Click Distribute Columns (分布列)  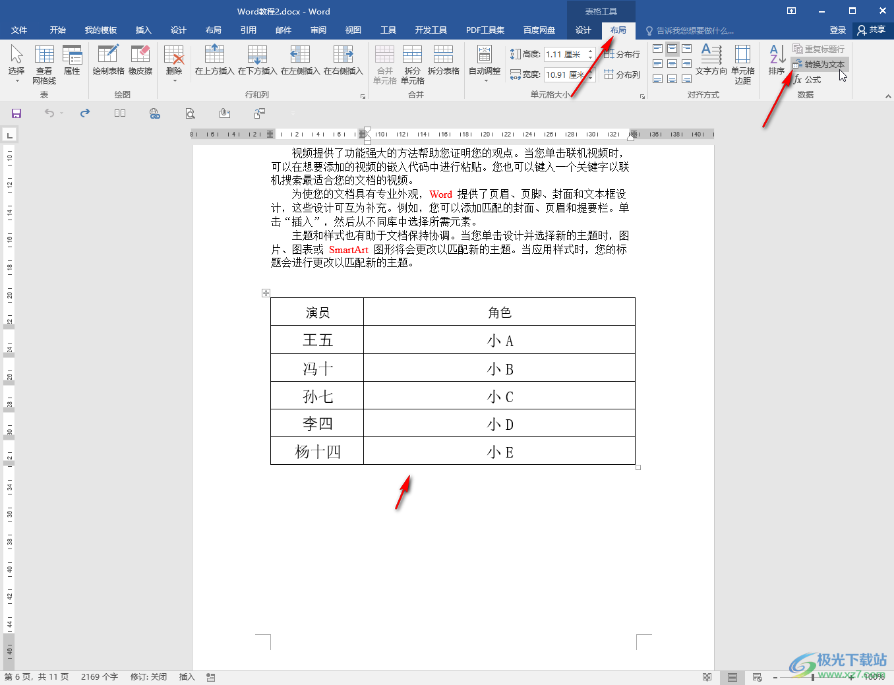(x=622, y=74)
